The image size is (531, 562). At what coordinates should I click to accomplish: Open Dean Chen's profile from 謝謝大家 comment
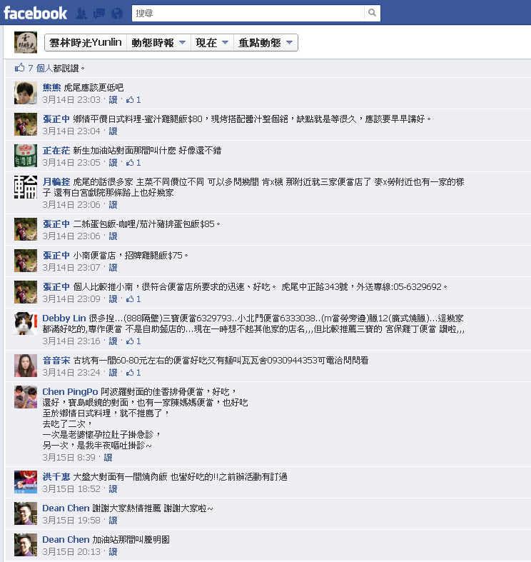pos(66,508)
